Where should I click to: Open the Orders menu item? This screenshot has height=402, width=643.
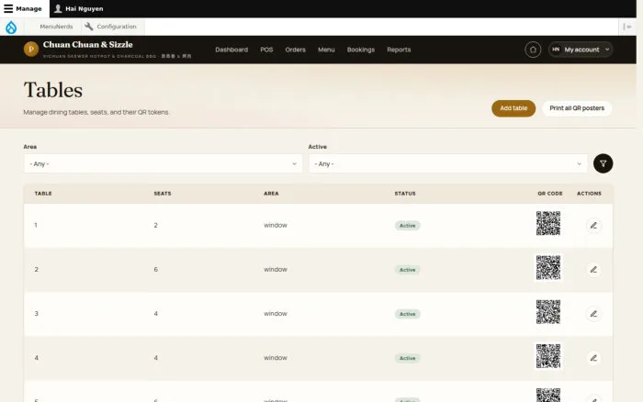click(295, 50)
